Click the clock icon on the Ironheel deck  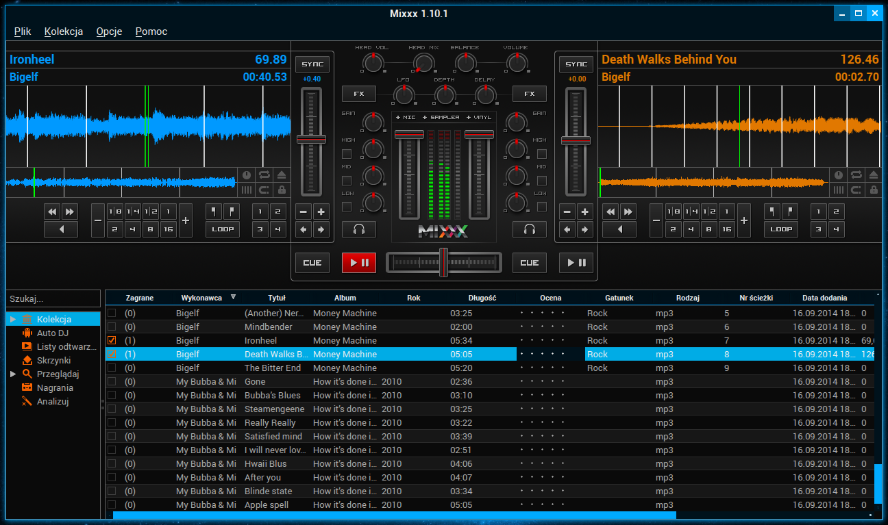click(x=247, y=175)
